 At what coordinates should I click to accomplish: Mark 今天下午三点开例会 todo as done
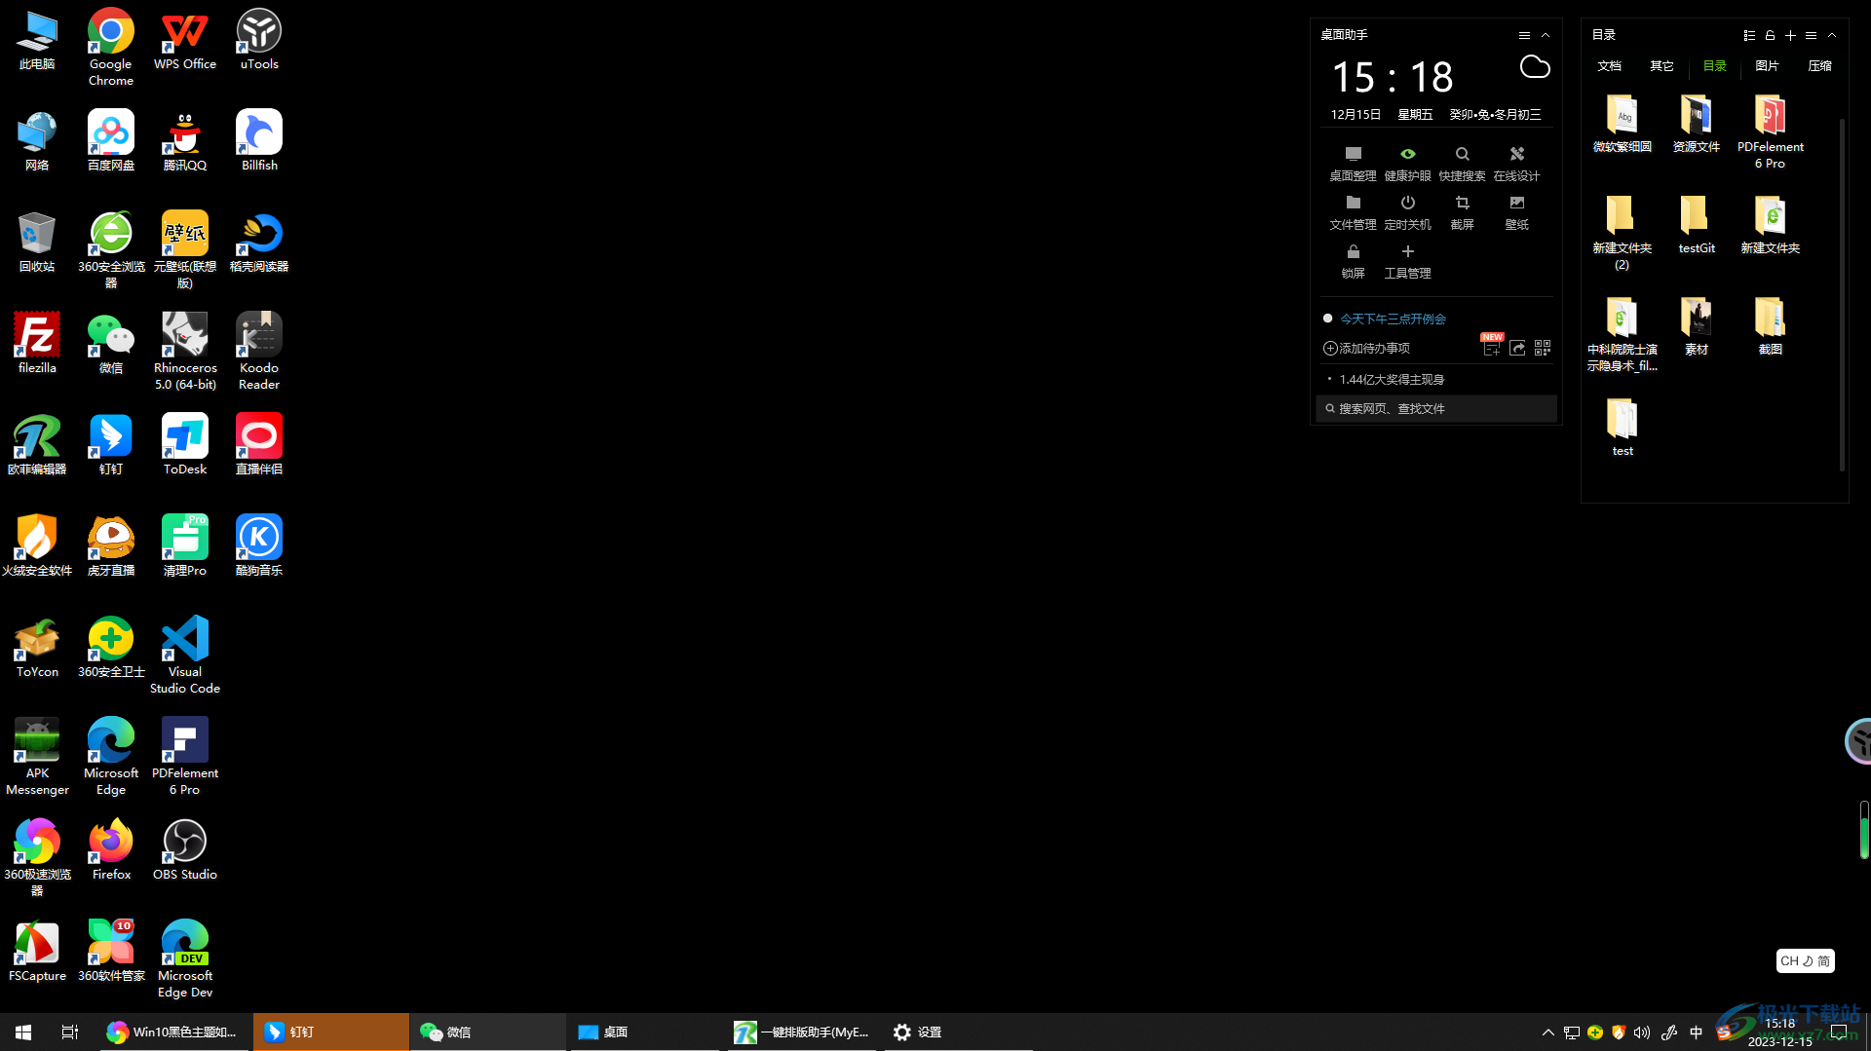pyautogui.click(x=1327, y=319)
